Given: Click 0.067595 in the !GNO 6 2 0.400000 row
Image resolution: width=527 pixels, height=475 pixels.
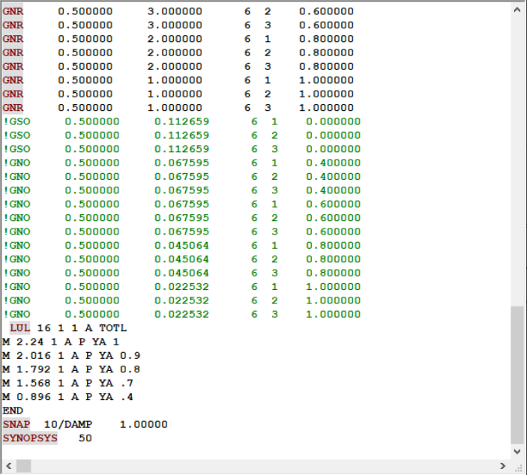Looking at the screenshot, I should pyautogui.click(x=182, y=176).
